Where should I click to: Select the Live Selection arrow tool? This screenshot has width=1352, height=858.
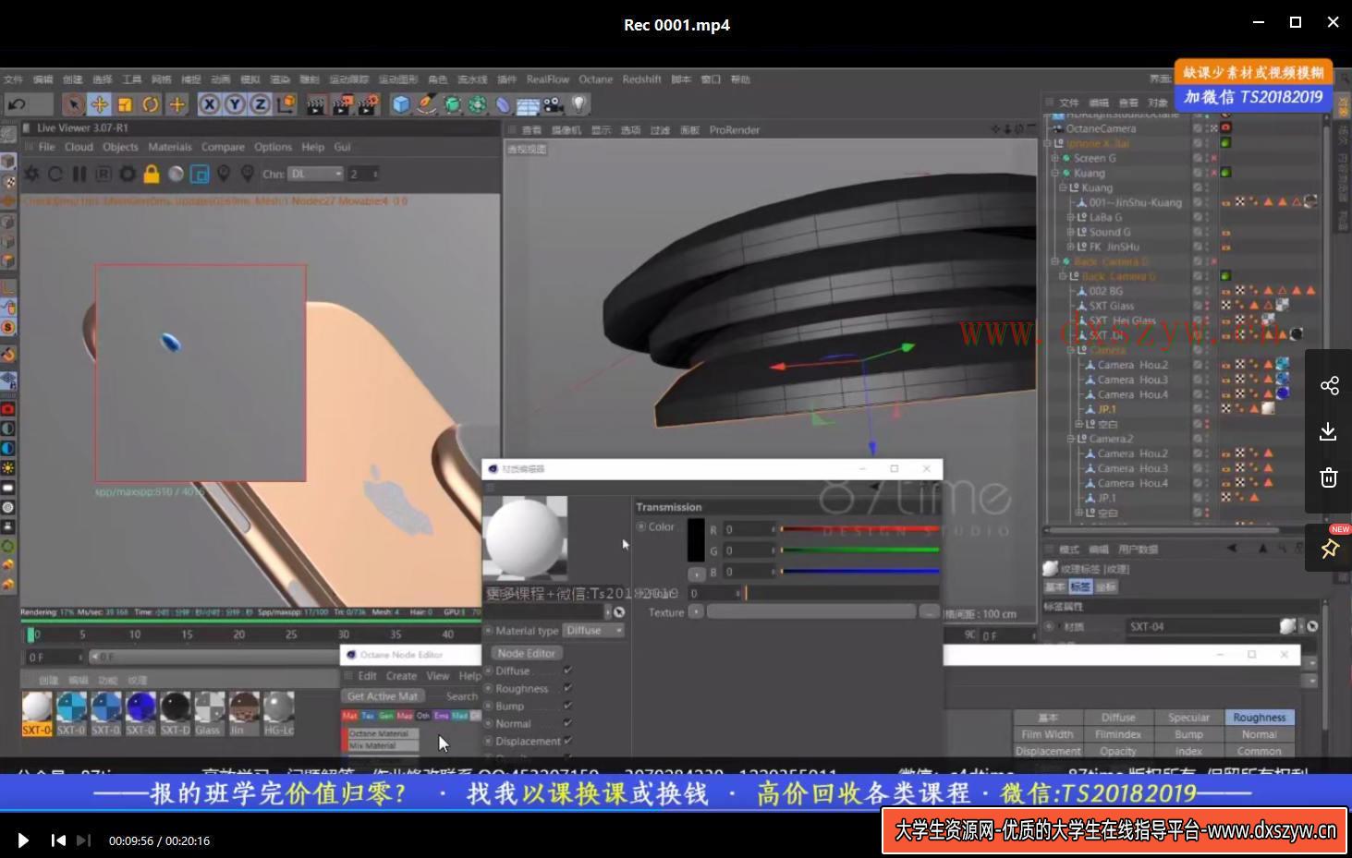click(73, 104)
